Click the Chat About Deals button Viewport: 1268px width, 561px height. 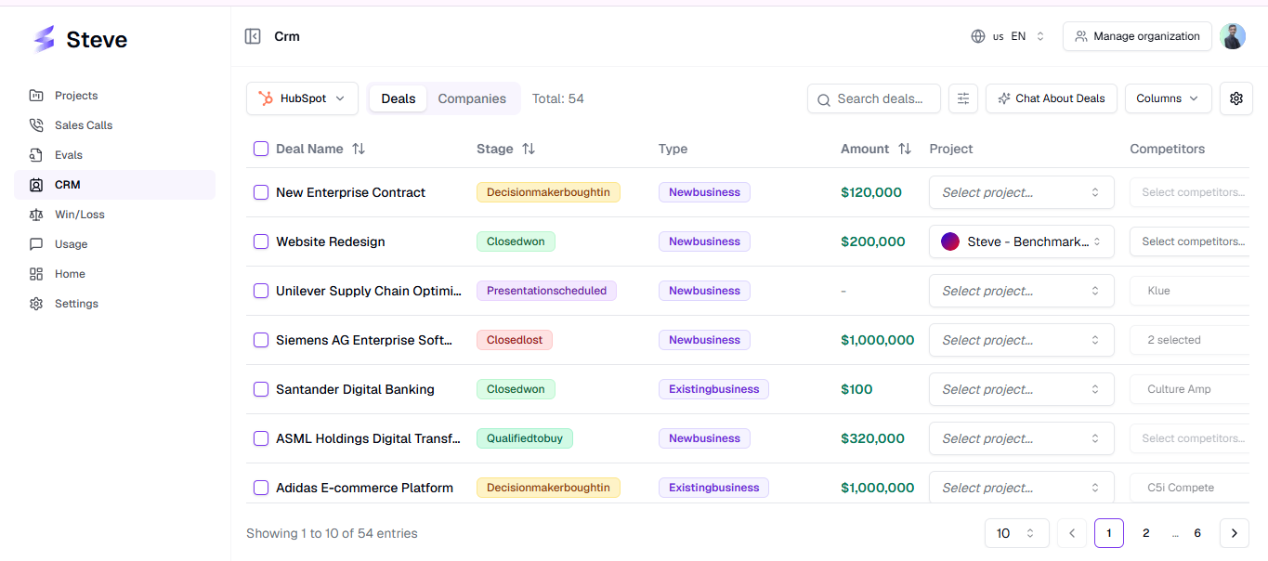click(x=1051, y=98)
